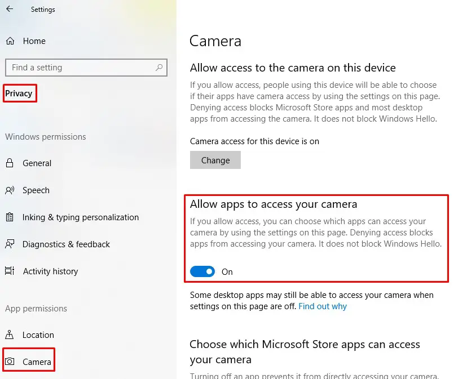458x379 pixels.
Task: Click the Speech person icon
Action: click(x=10, y=190)
